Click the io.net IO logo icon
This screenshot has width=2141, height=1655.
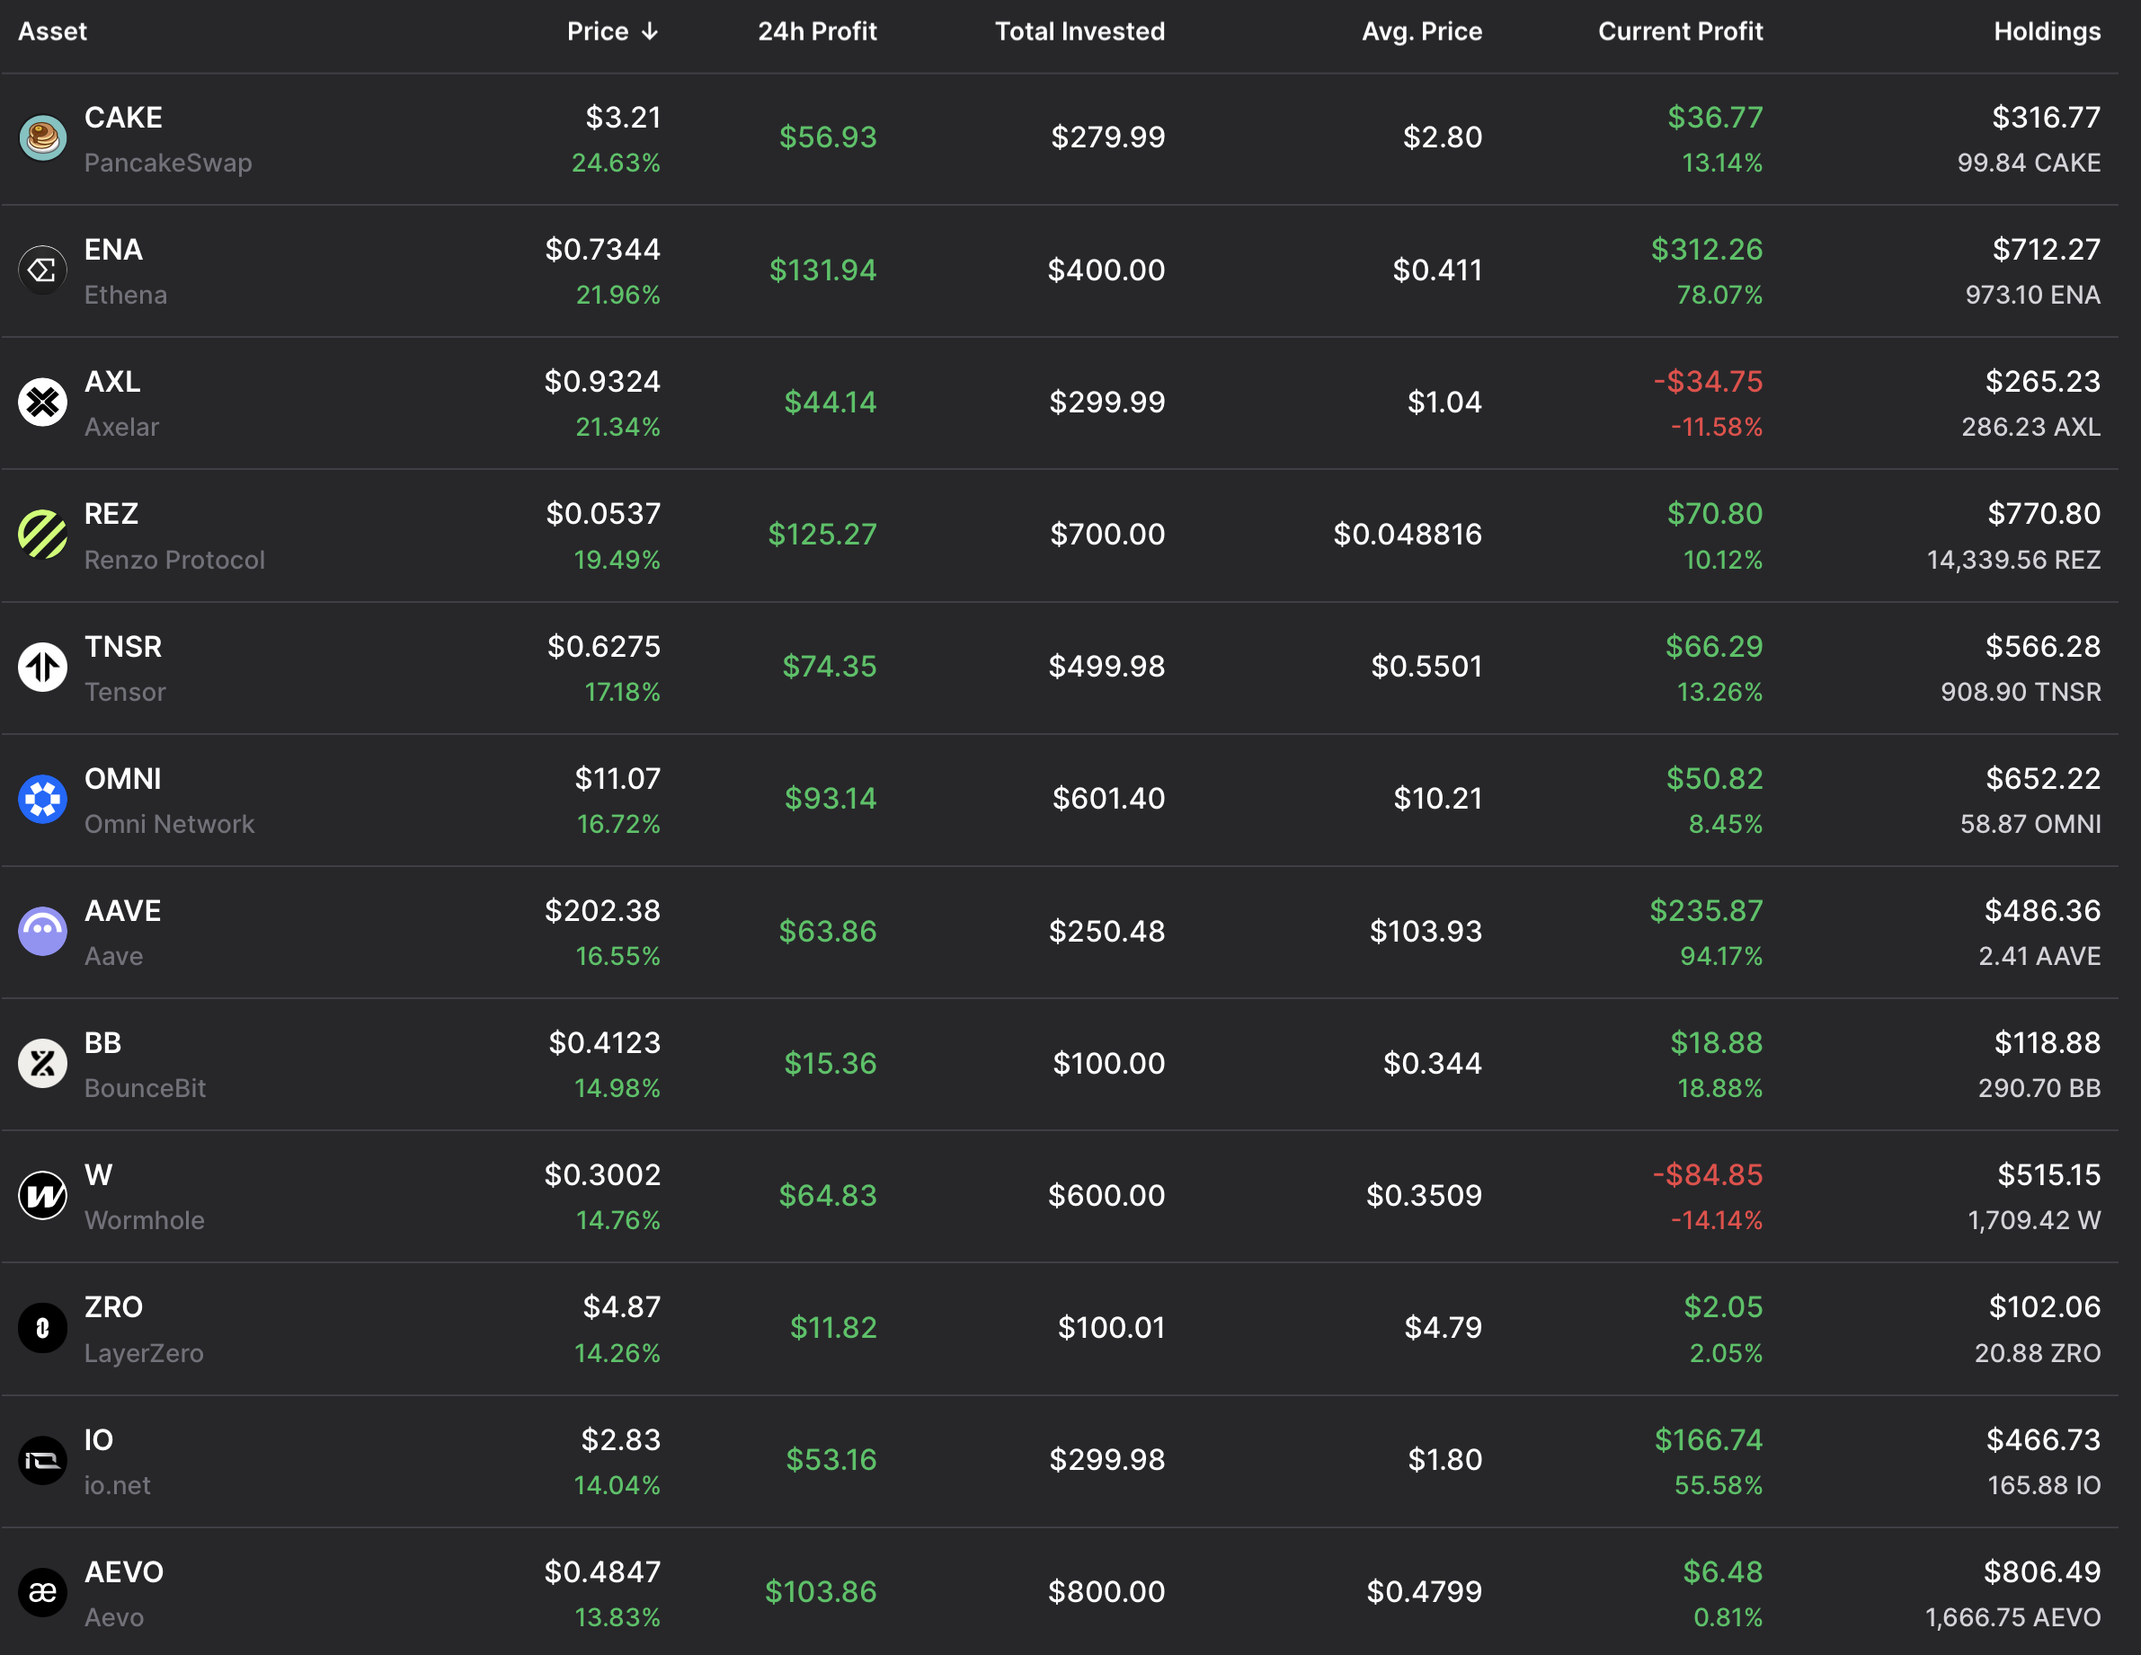(x=43, y=1461)
